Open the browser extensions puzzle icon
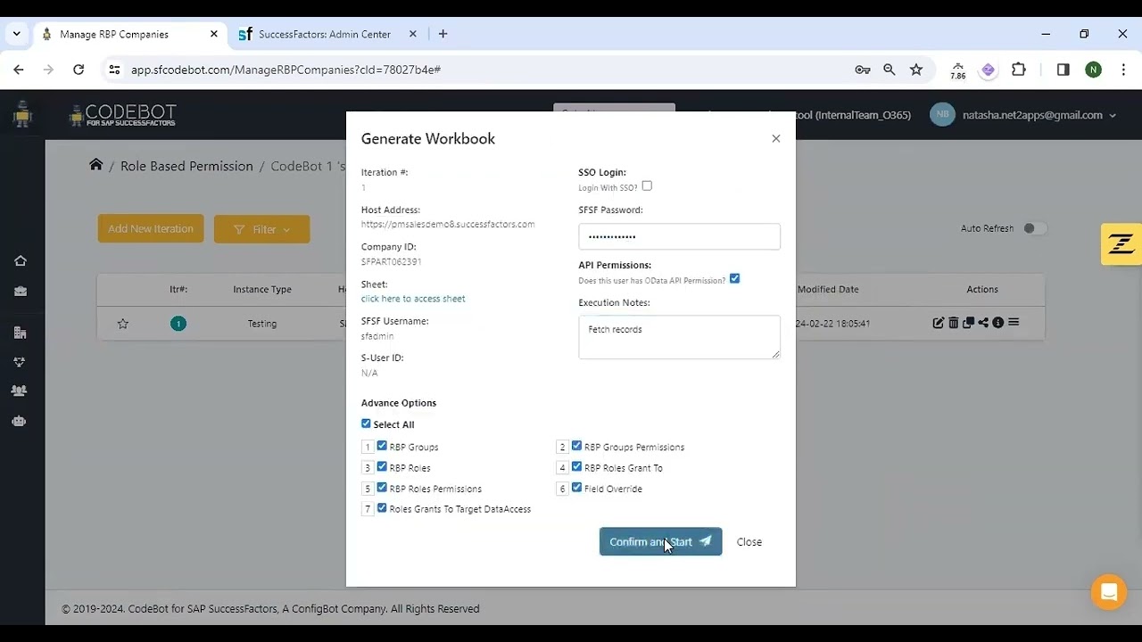Image resolution: width=1142 pixels, height=642 pixels. click(x=1019, y=70)
